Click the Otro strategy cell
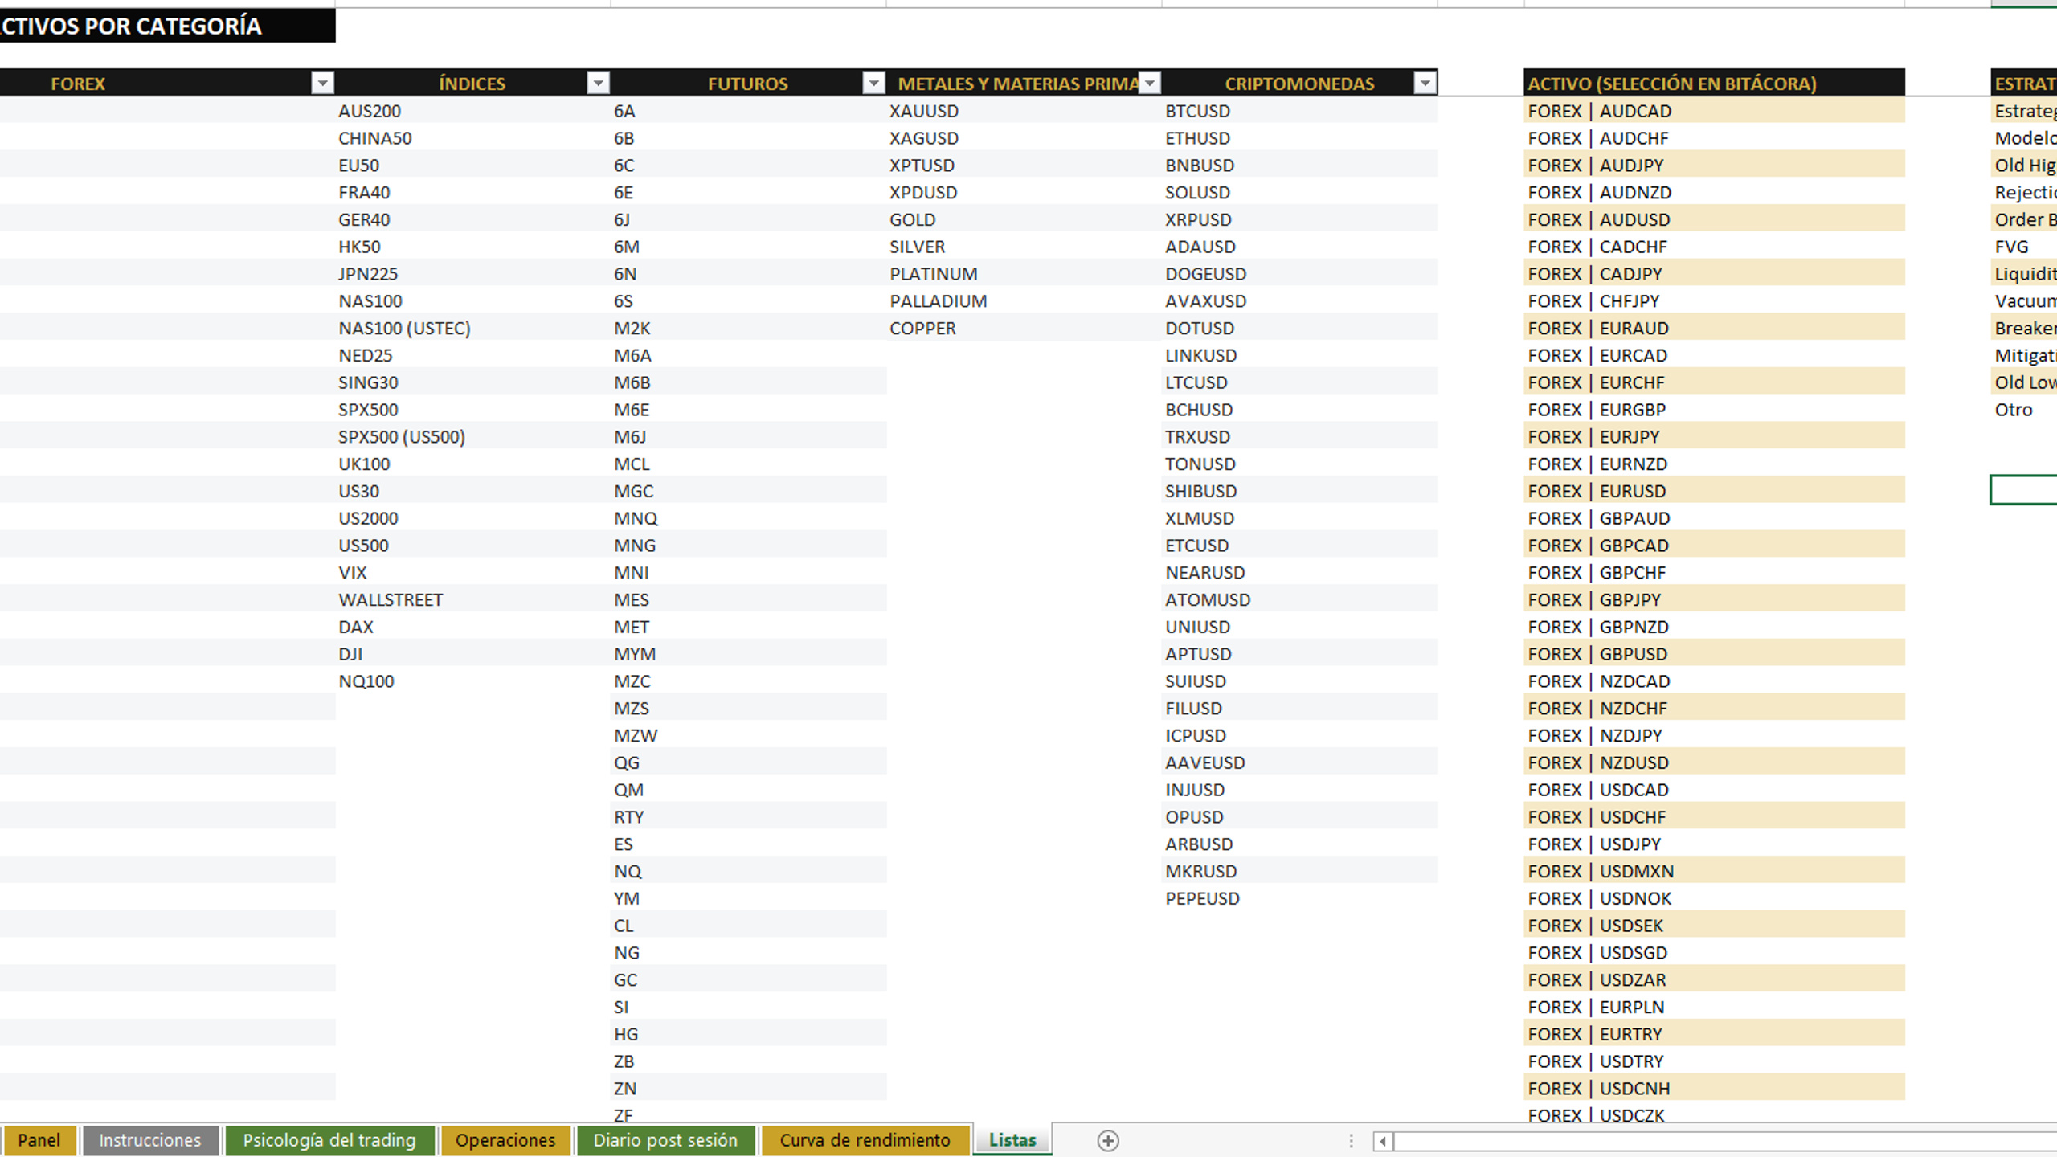This screenshot has height=1157, width=2057. click(2024, 409)
